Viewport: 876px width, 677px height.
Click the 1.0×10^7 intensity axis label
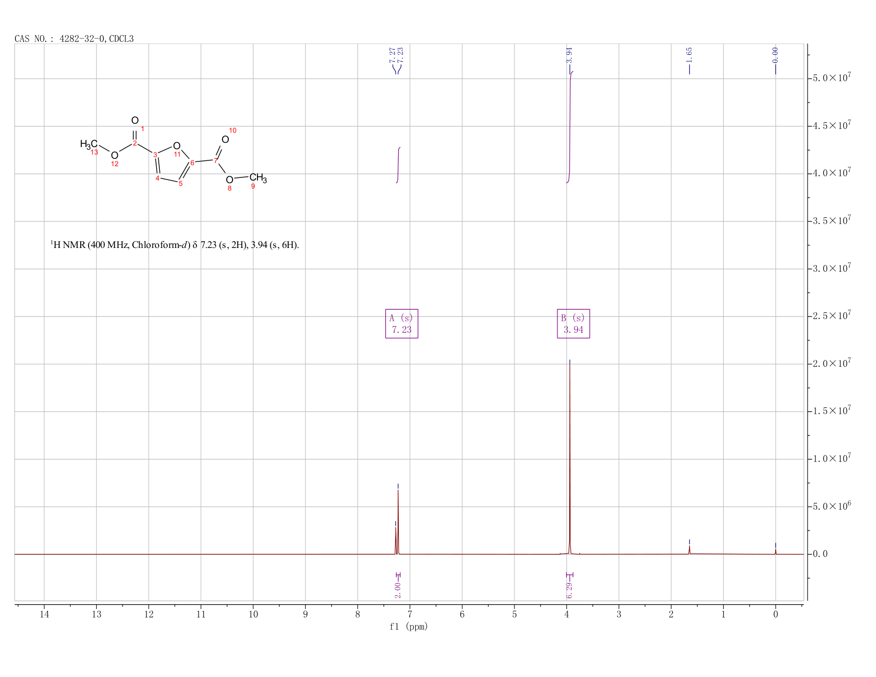tap(832, 459)
